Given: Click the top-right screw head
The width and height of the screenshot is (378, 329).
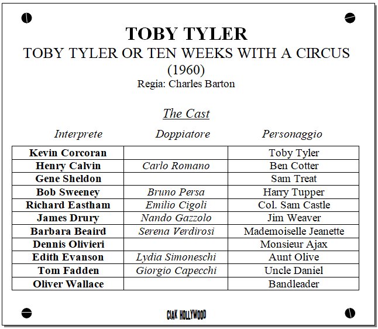Looking at the screenshot, I should coord(350,18).
